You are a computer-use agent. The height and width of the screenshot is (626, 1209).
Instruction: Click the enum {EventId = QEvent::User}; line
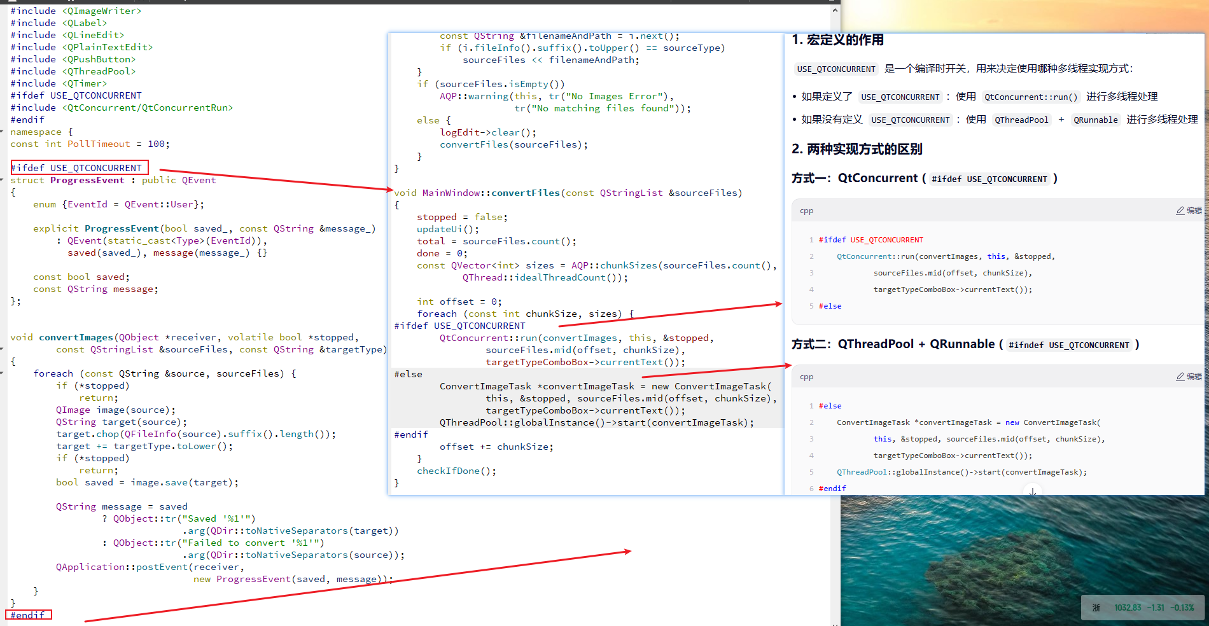tap(118, 204)
